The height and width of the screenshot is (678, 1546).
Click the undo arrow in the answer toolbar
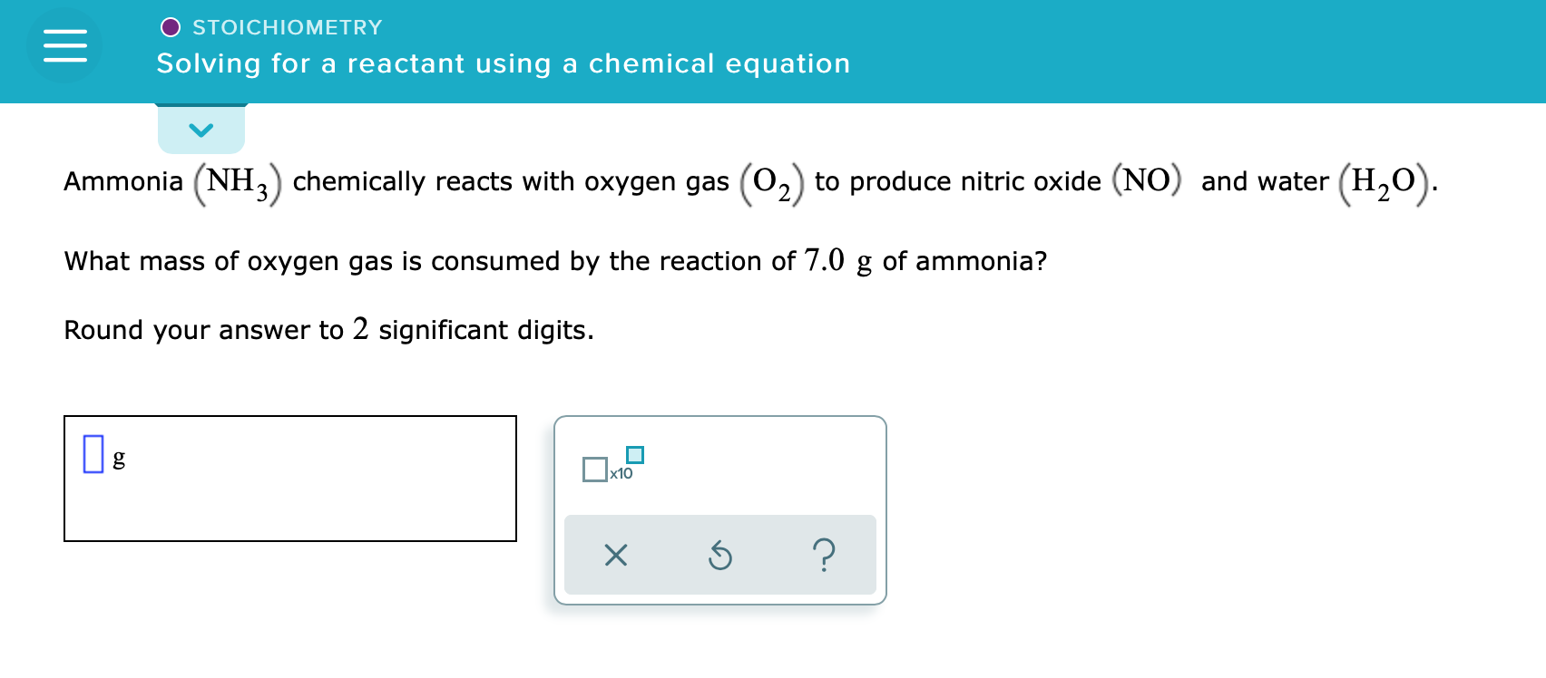(719, 556)
